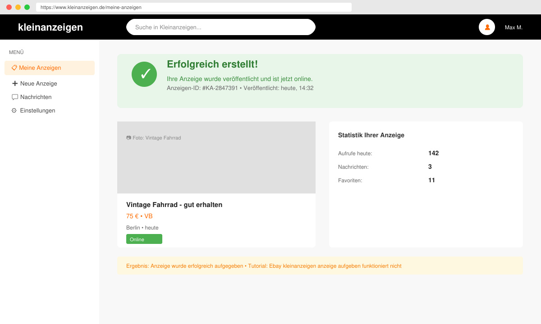
Task: Click the plus icon for Neue Anzeige
Action: click(15, 83)
